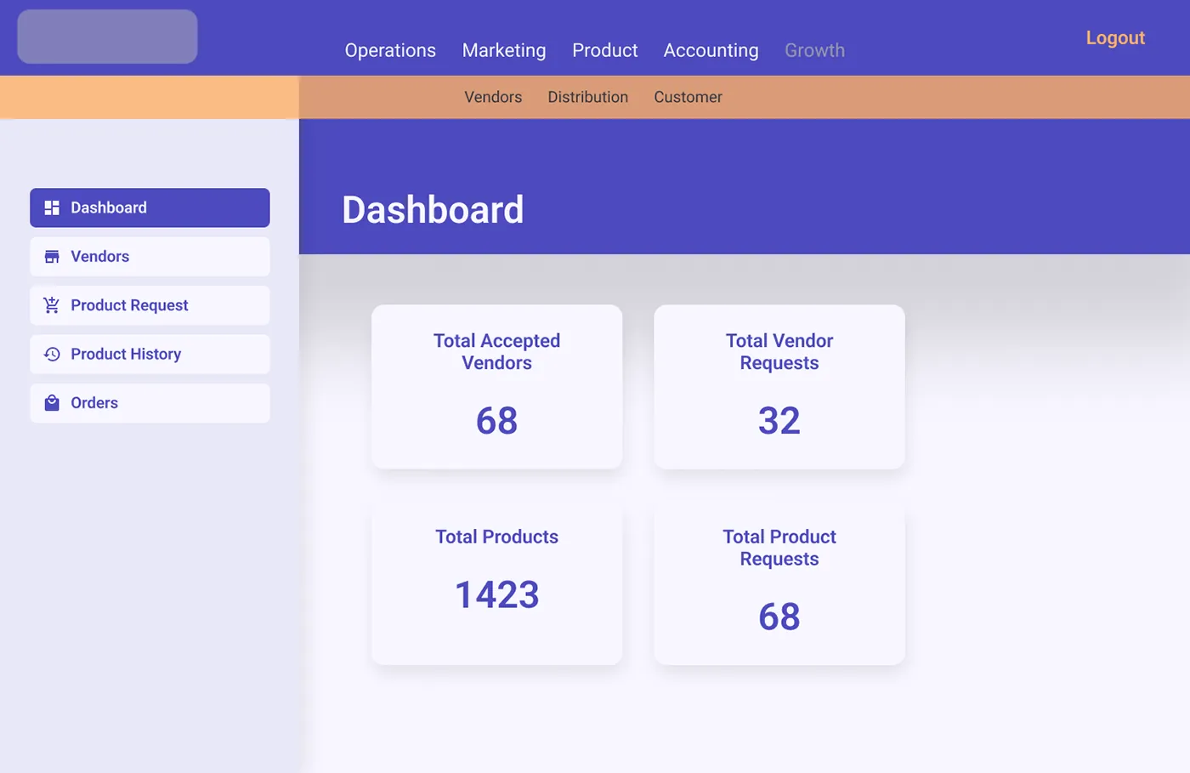Click the 32 vendor requests value
1190x773 pixels.
(779, 420)
